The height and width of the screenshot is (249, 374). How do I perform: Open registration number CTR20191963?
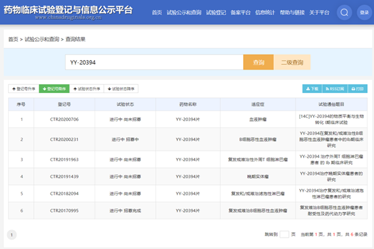click(x=64, y=159)
